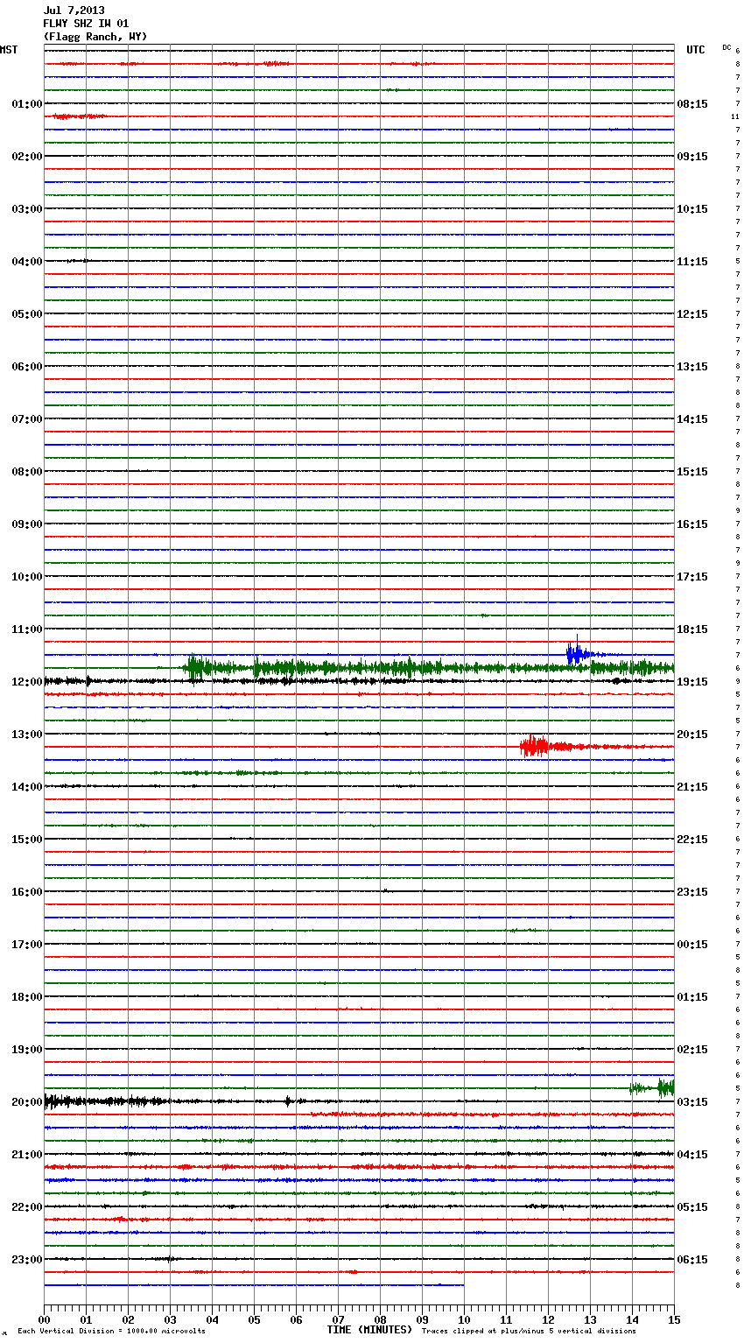
Task: Click the end of the final blue trace at minute 10
Action: click(463, 1285)
